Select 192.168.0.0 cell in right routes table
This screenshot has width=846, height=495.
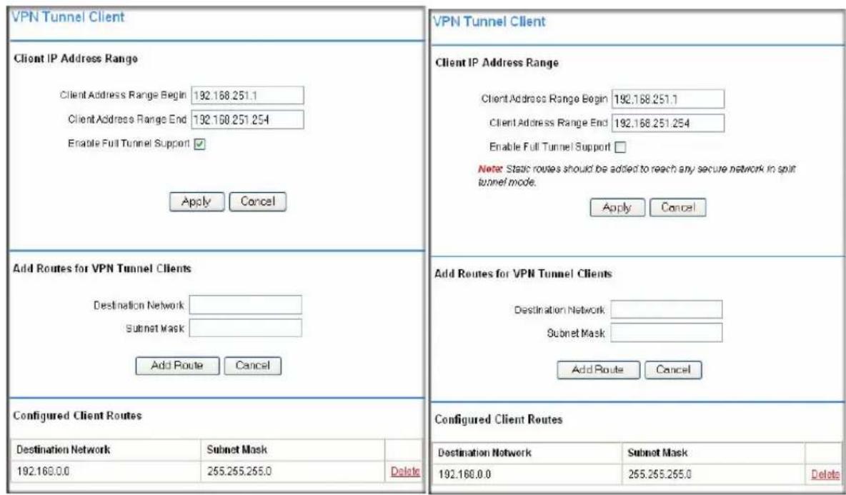pos(527,474)
